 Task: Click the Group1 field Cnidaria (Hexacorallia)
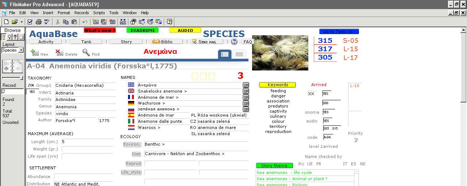click(85, 85)
